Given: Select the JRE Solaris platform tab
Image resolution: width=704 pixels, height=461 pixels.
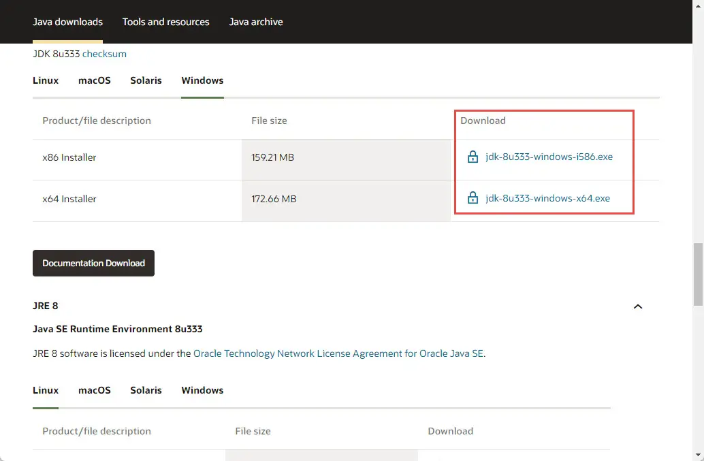Looking at the screenshot, I should click(x=146, y=390).
